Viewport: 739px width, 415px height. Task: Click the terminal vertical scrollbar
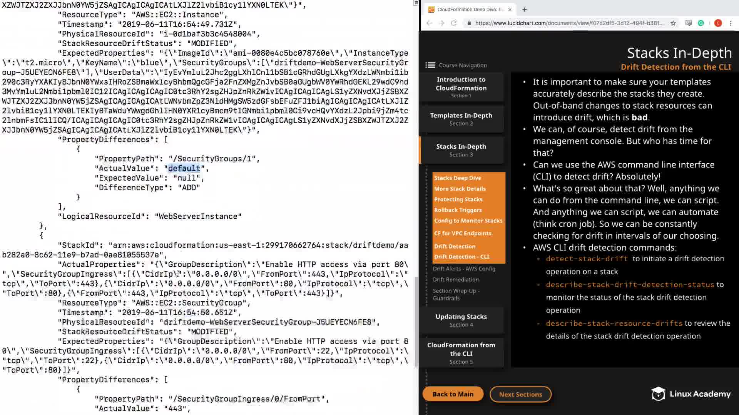(x=416, y=323)
